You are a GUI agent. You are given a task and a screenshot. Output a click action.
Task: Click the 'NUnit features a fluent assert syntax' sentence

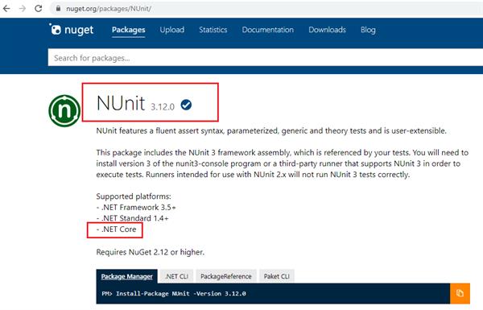tap(271, 130)
